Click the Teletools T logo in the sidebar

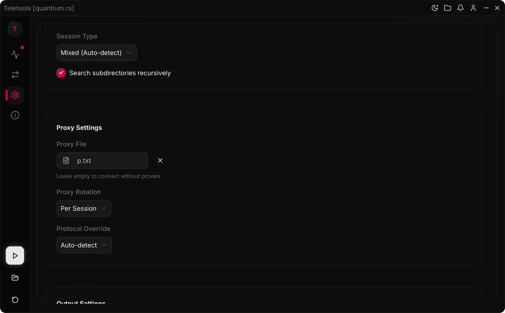point(15,29)
